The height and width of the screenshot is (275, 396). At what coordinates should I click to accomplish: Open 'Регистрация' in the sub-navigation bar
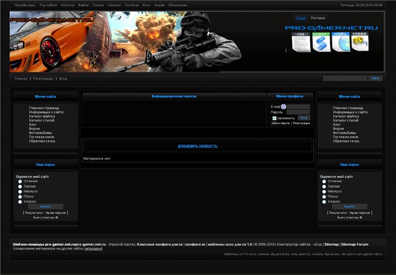[x=43, y=78]
